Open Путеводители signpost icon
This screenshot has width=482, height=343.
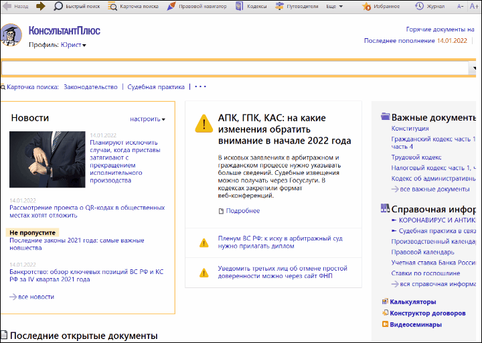279,6
